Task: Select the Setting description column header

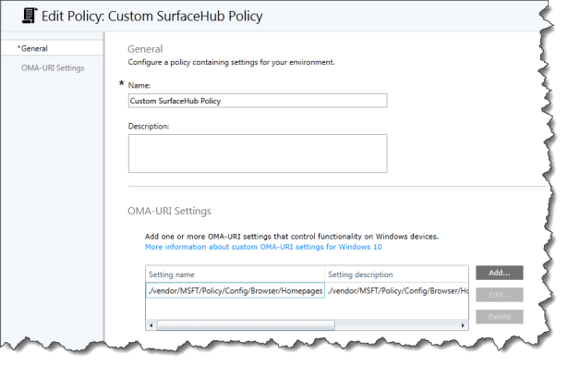Action: (396, 274)
